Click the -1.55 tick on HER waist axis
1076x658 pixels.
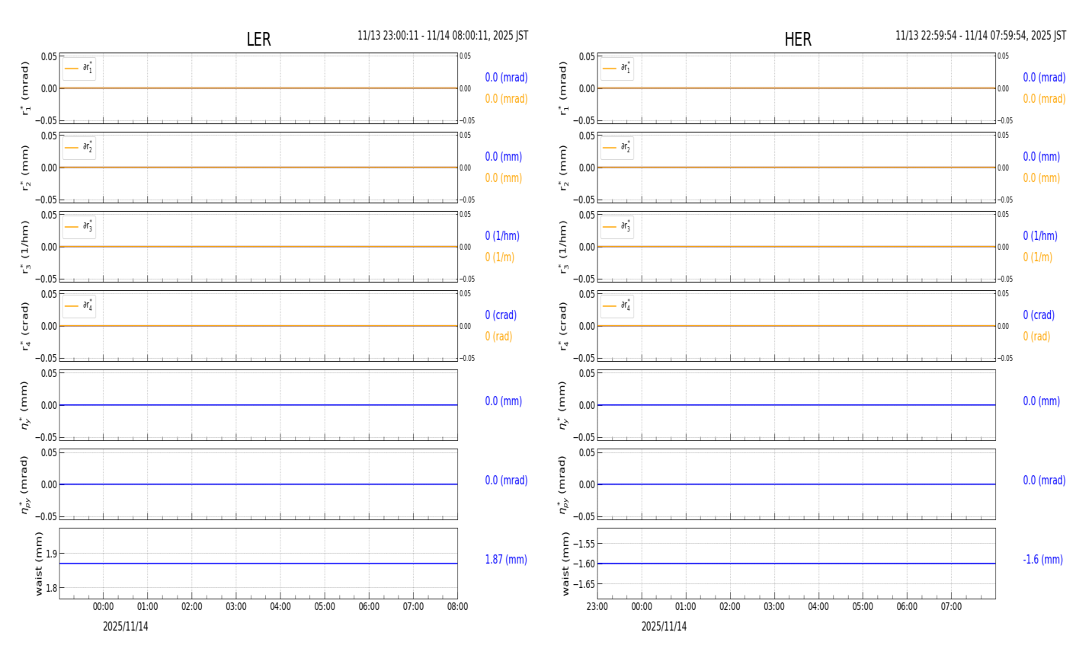coord(584,544)
